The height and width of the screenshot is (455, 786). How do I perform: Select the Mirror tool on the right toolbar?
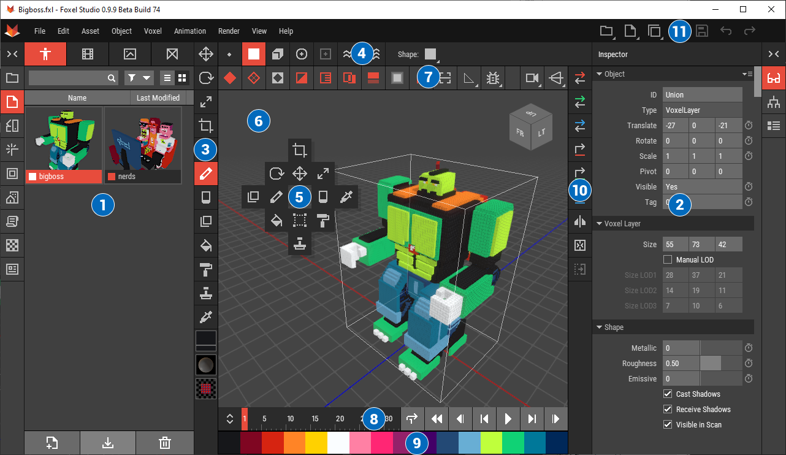click(x=579, y=221)
